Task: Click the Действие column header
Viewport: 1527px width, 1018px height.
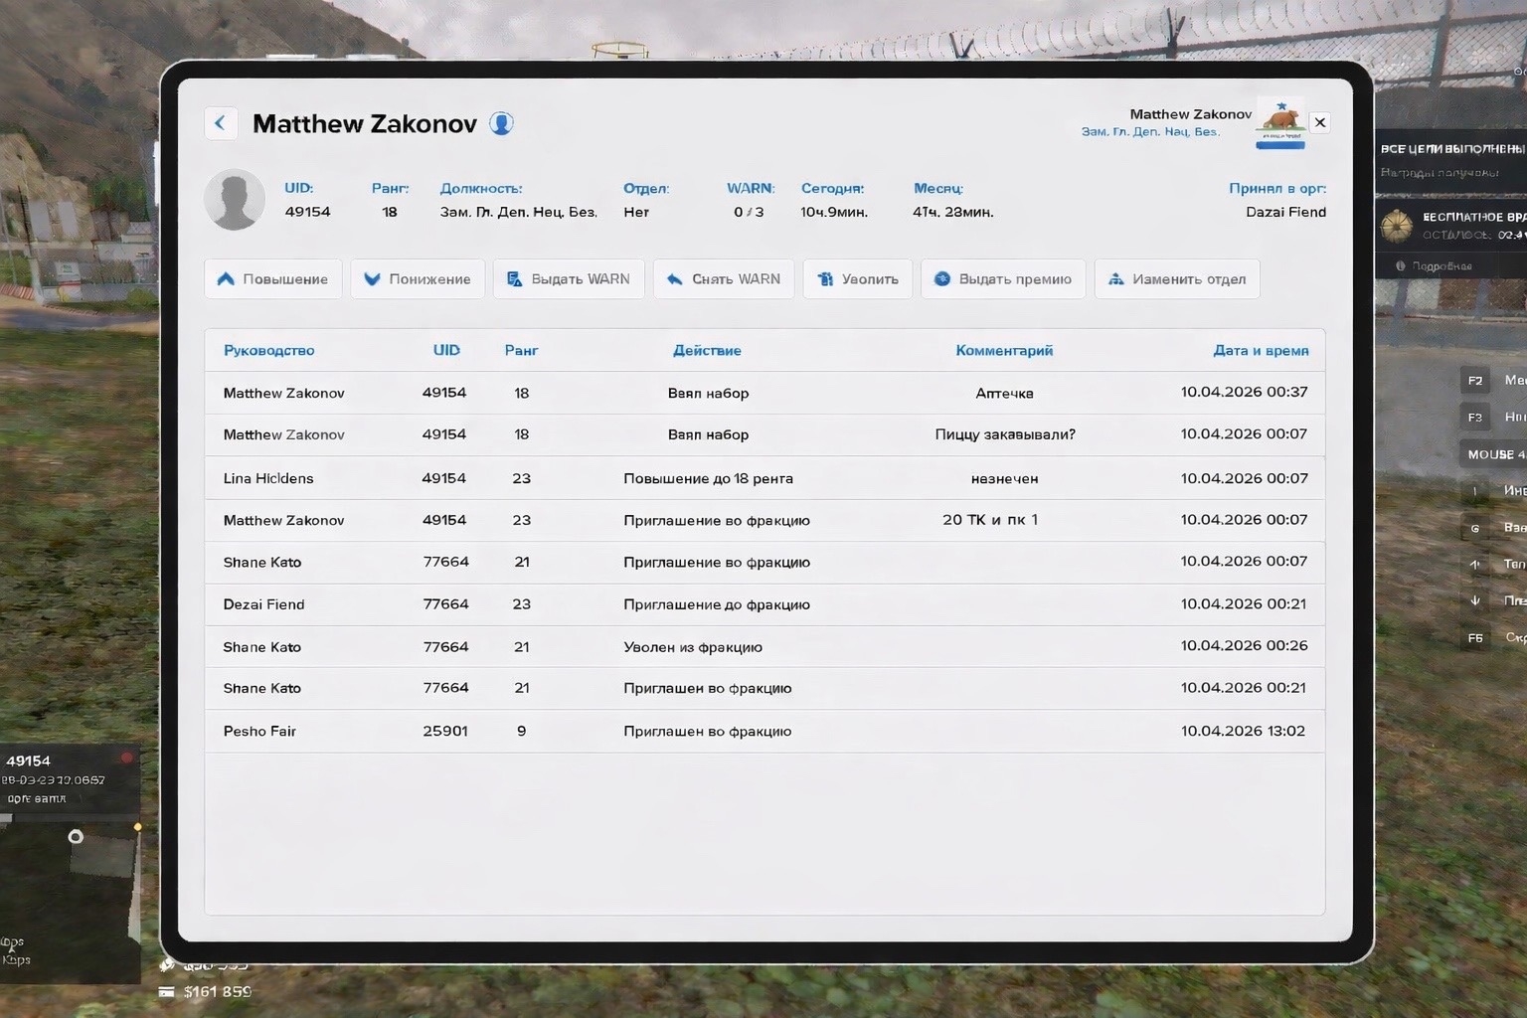Action: 707,350
